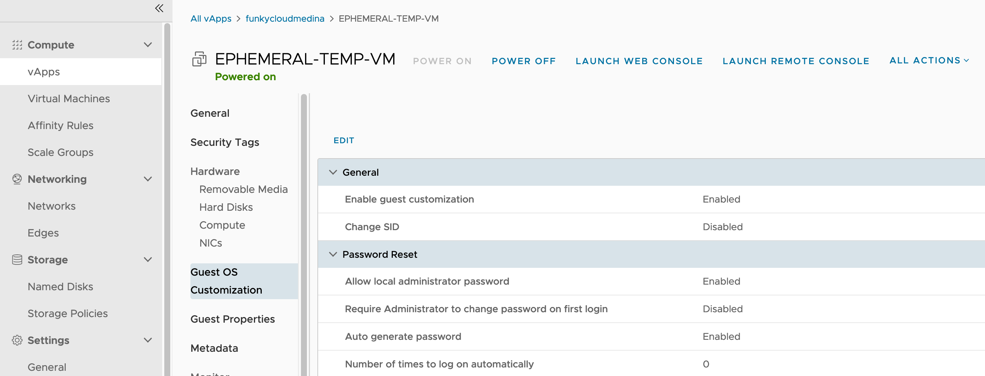This screenshot has width=985, height=376.
Task: Click 'Require Administrator to change password' label
Action: (476, 309)
